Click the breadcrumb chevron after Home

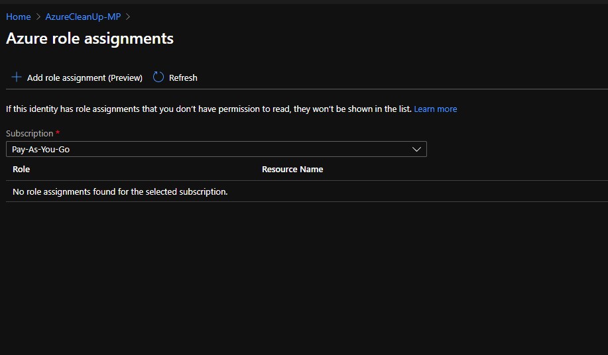tap(38, 17)
